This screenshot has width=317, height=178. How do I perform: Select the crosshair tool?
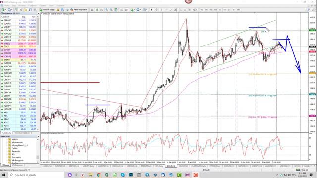click(156, 10)
